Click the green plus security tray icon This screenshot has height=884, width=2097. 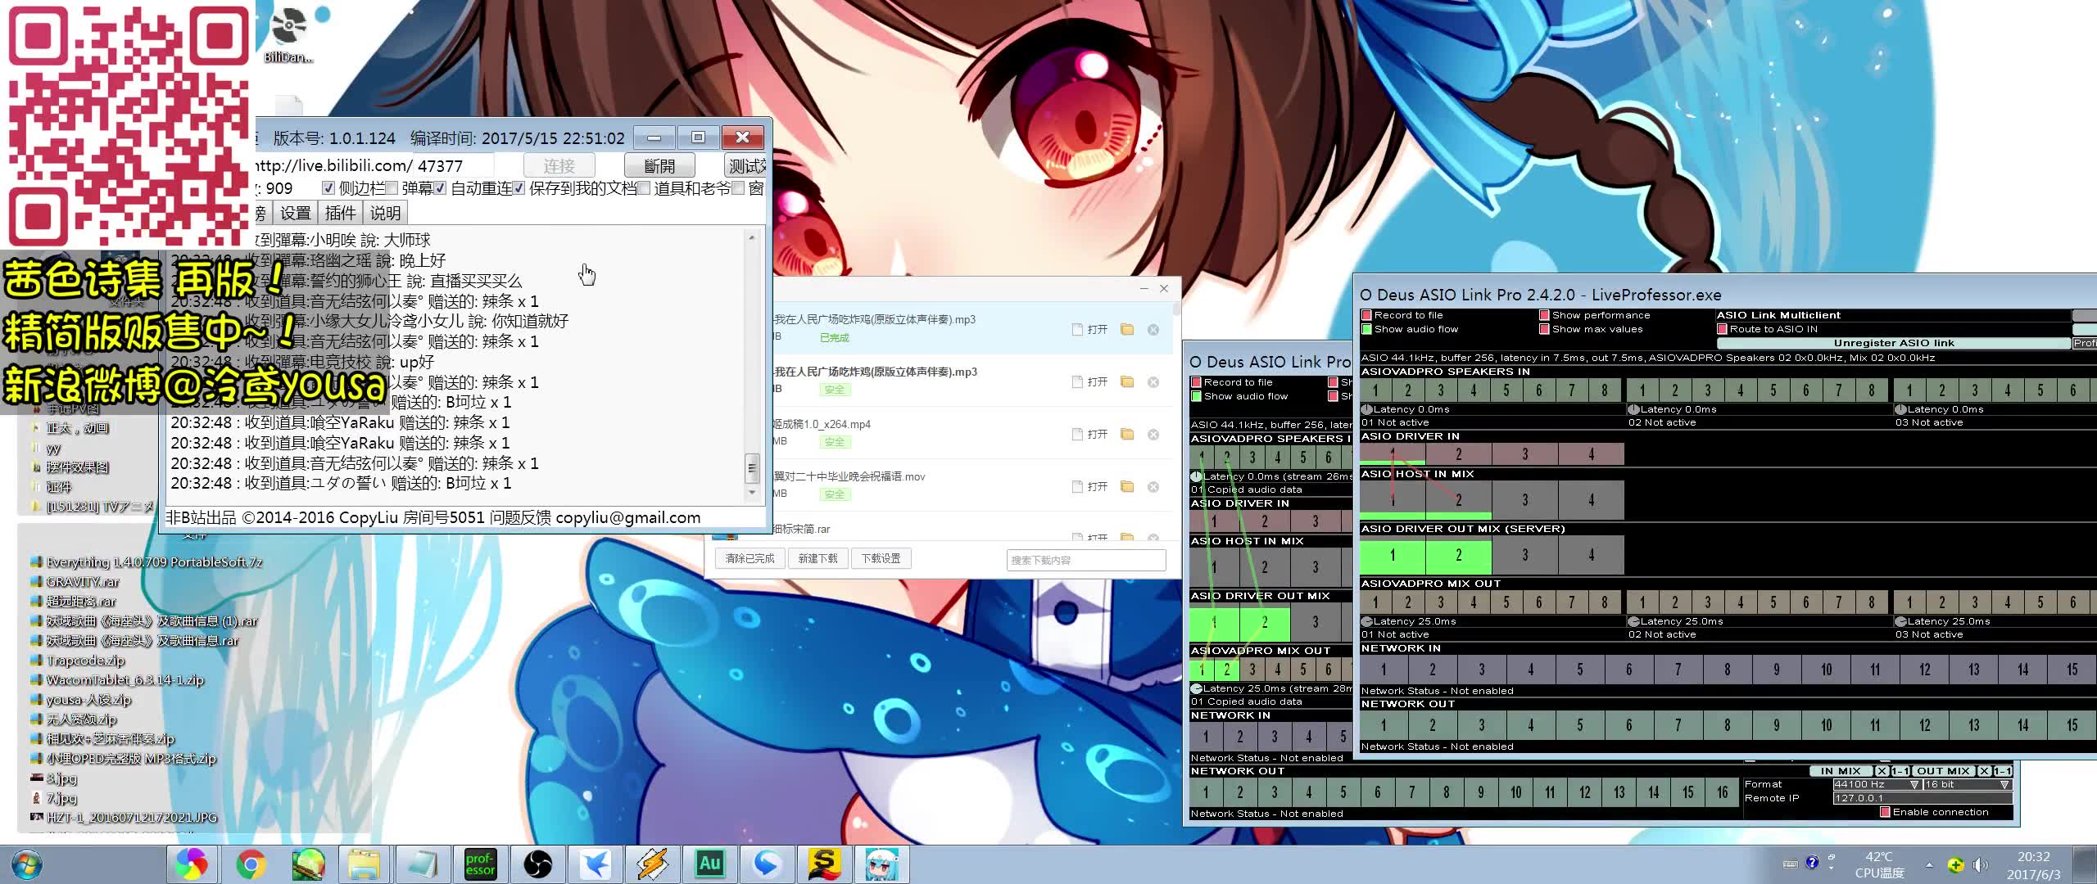point(1955,865)
